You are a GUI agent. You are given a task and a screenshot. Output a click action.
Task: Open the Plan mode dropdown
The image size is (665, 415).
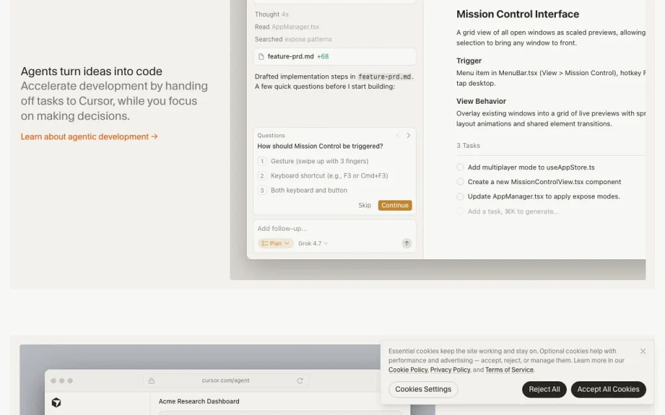coord(275,243)
